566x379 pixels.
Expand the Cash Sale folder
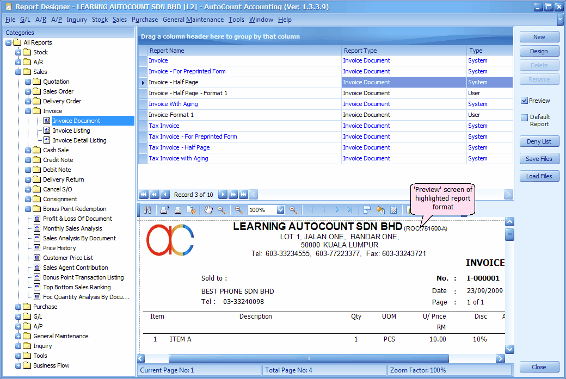click(28, 150)
